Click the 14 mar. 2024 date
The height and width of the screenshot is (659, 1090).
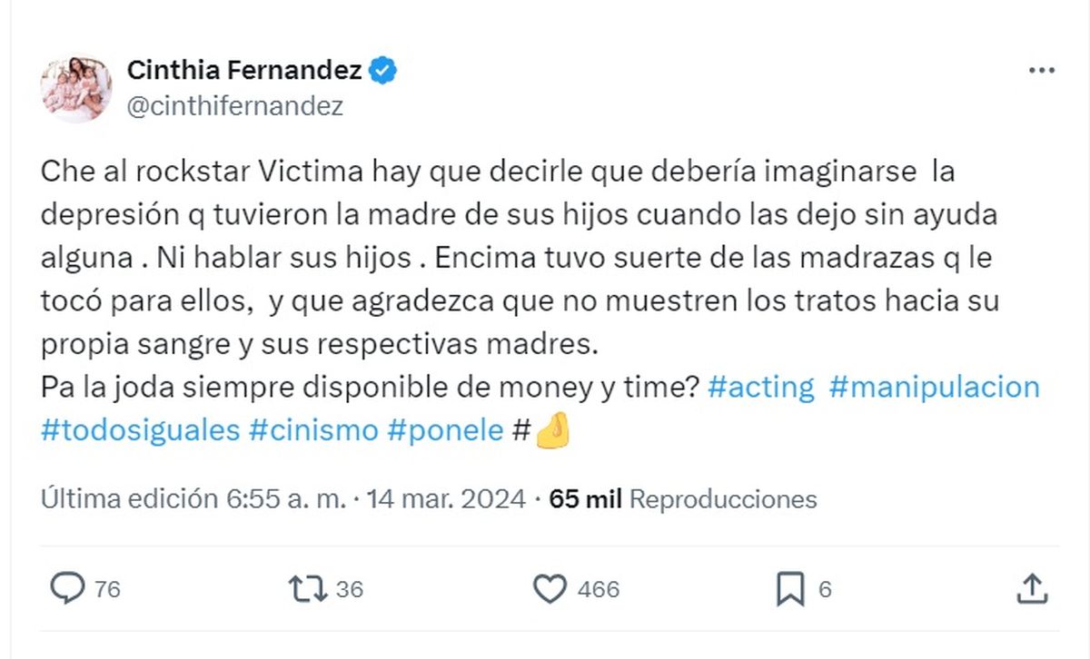445,499
